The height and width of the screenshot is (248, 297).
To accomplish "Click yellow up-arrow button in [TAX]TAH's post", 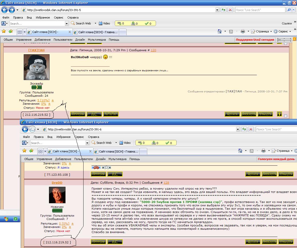I will coord(279,114).
